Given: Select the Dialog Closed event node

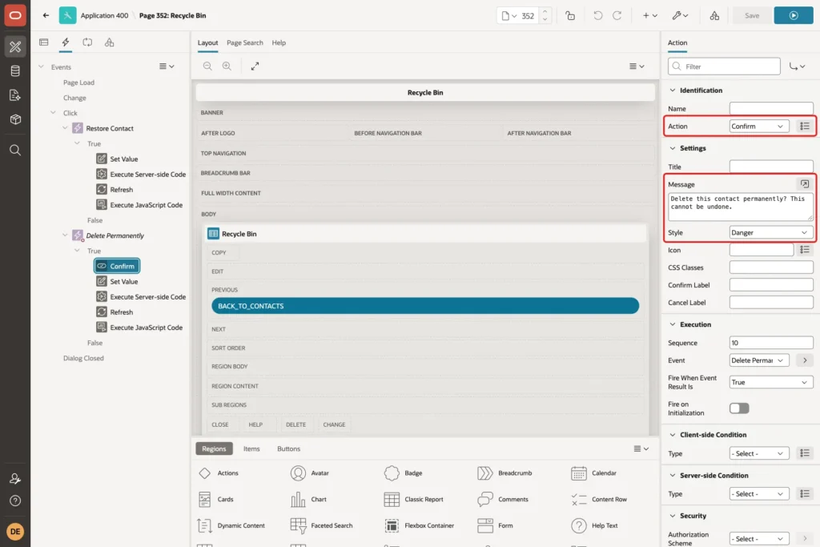Looking at the screenshot, I should (83, 358).
